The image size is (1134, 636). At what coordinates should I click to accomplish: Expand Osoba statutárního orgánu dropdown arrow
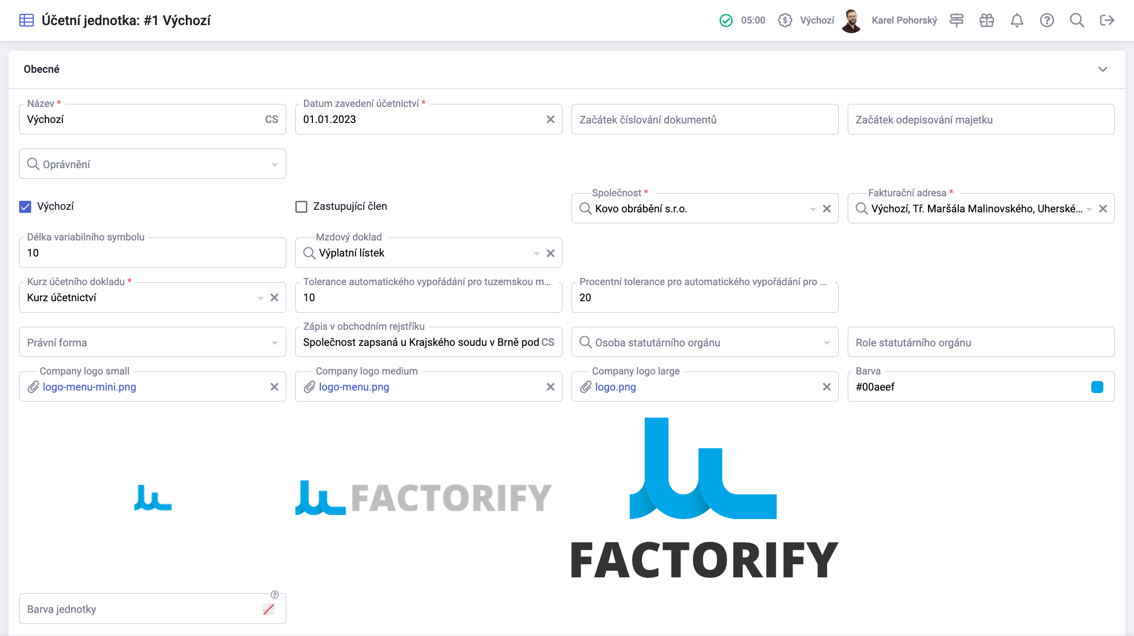click(x=827, y=343)
